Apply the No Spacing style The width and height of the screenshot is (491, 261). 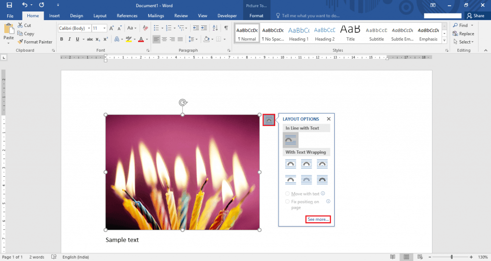click(x=273, y=34)
